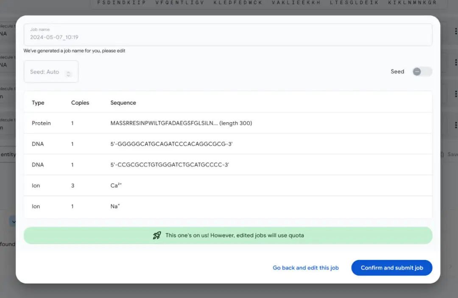Expand the blue chevron dropdown at left edge

13,221
